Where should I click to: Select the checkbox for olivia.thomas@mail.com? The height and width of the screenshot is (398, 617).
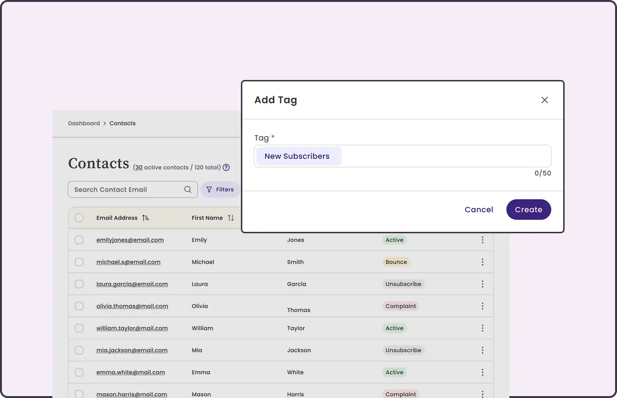click(79, 306)
